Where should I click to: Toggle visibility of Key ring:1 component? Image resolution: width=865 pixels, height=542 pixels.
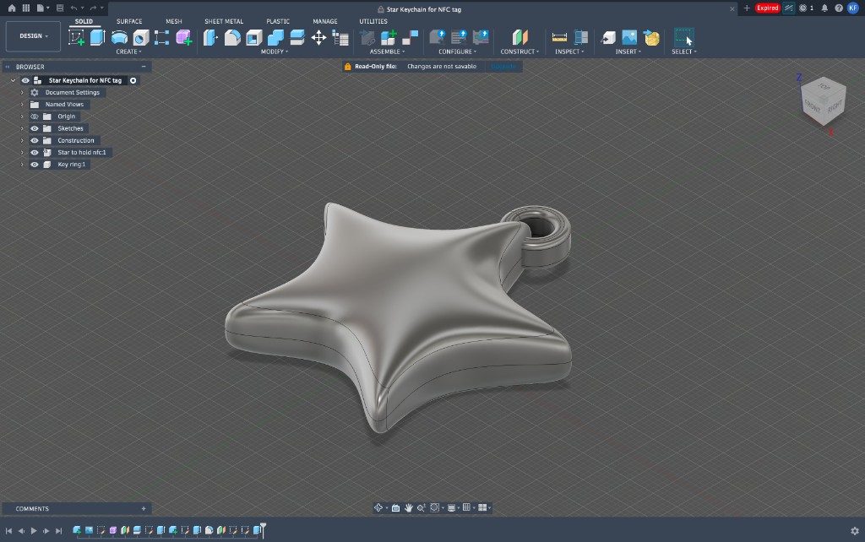click(34, 165)
